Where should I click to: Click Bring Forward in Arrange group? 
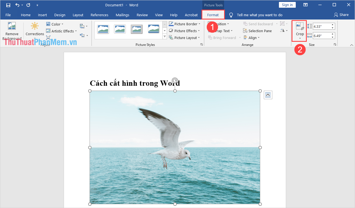pyautogui.click(x=222, y=38)
